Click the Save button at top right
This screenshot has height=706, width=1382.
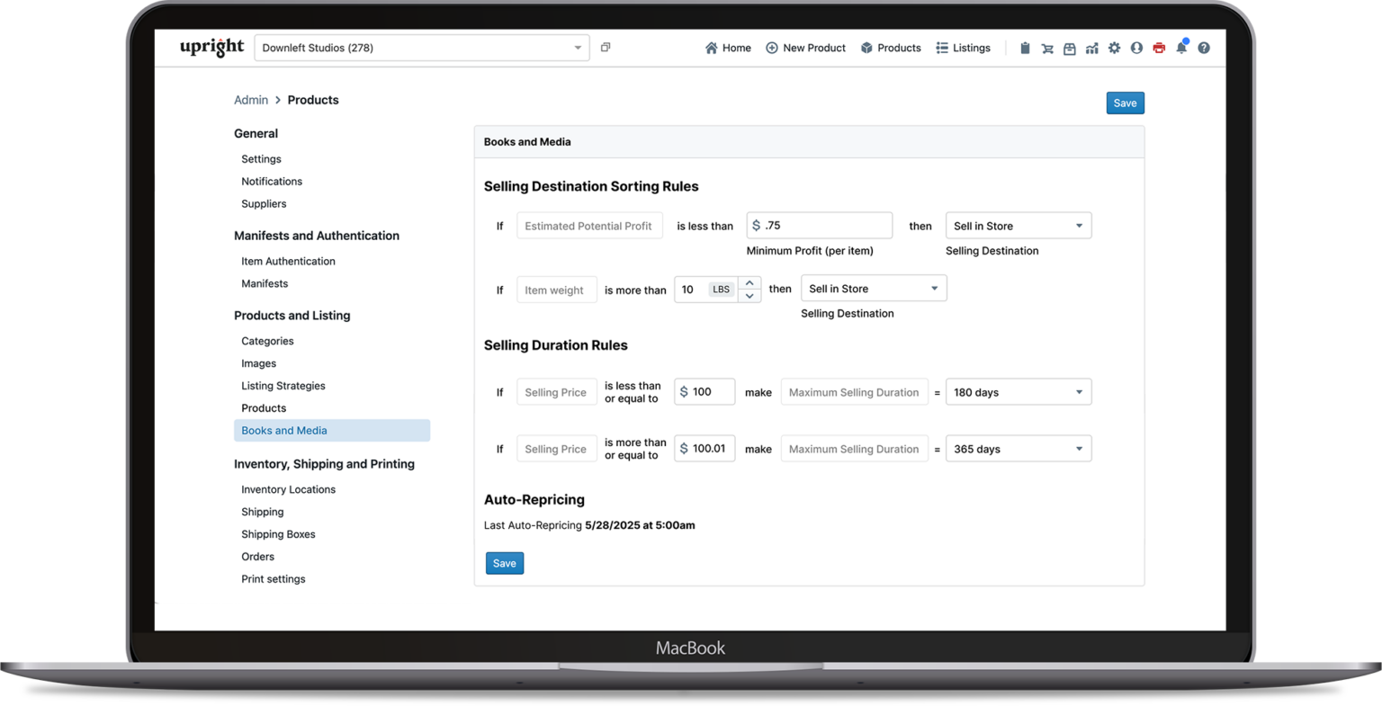(x=1125, y=103)
